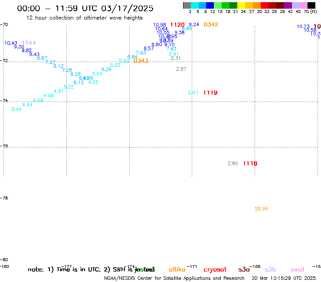This screenshot has width=321, height=282.
Task: Click the wave height value '4.91'
Action: pos(59,92)
